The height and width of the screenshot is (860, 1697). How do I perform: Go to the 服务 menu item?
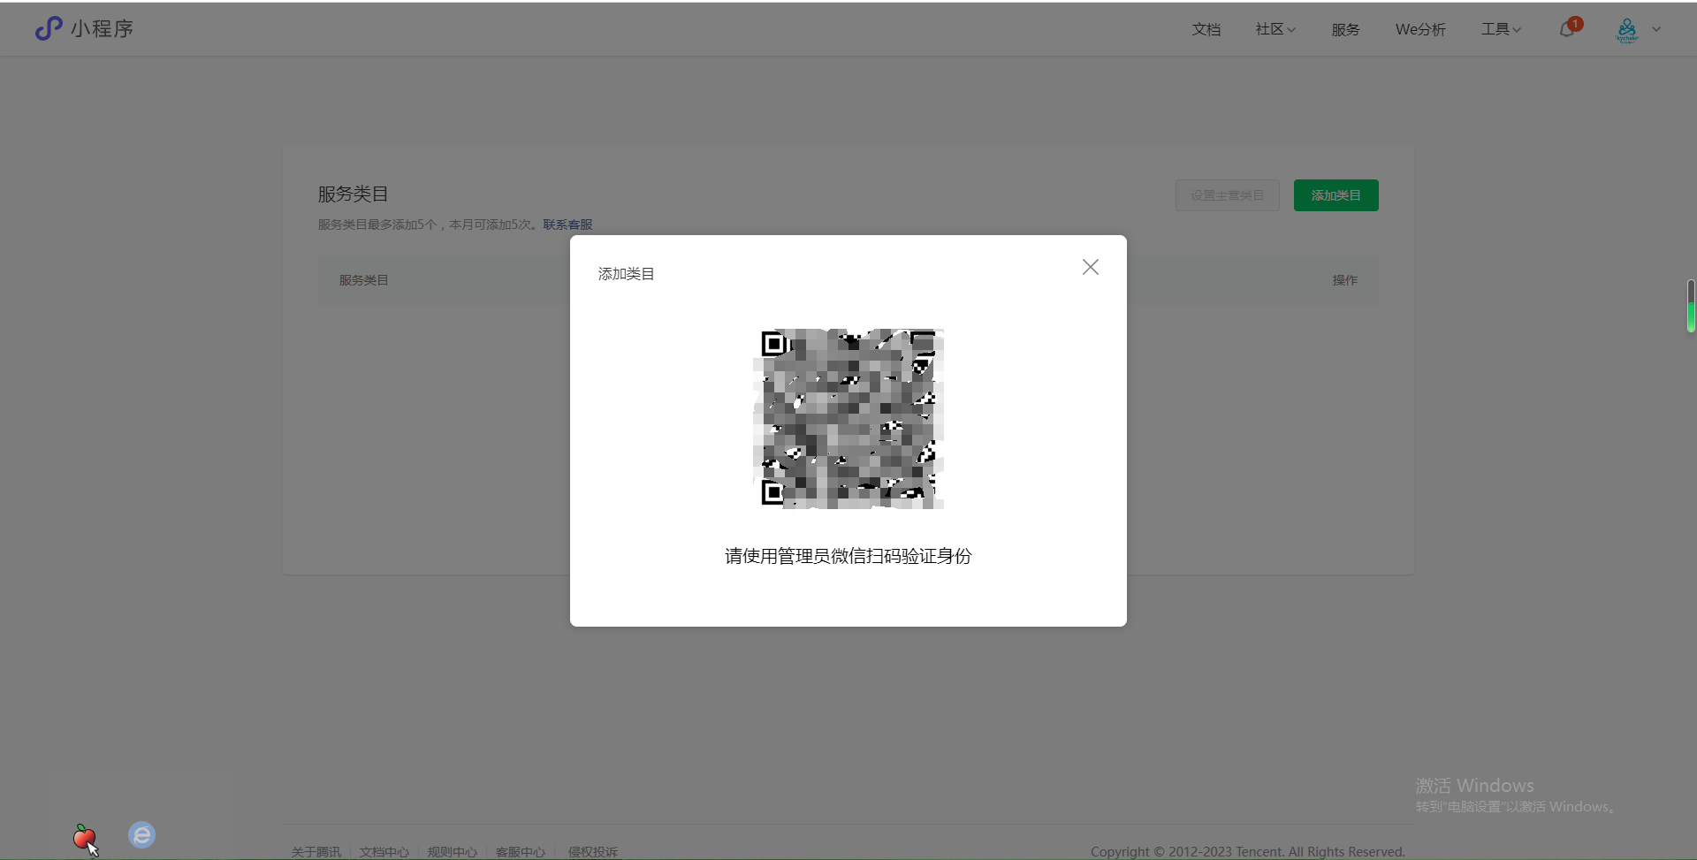click(x=1345, y=29)
